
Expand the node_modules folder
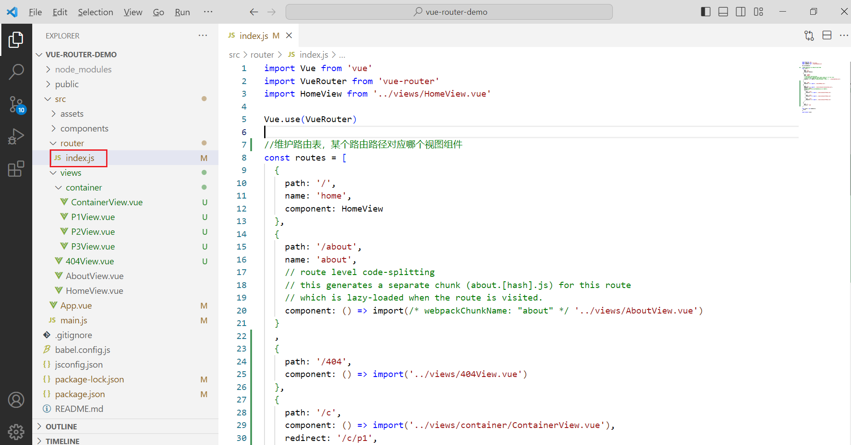[83, 69]
